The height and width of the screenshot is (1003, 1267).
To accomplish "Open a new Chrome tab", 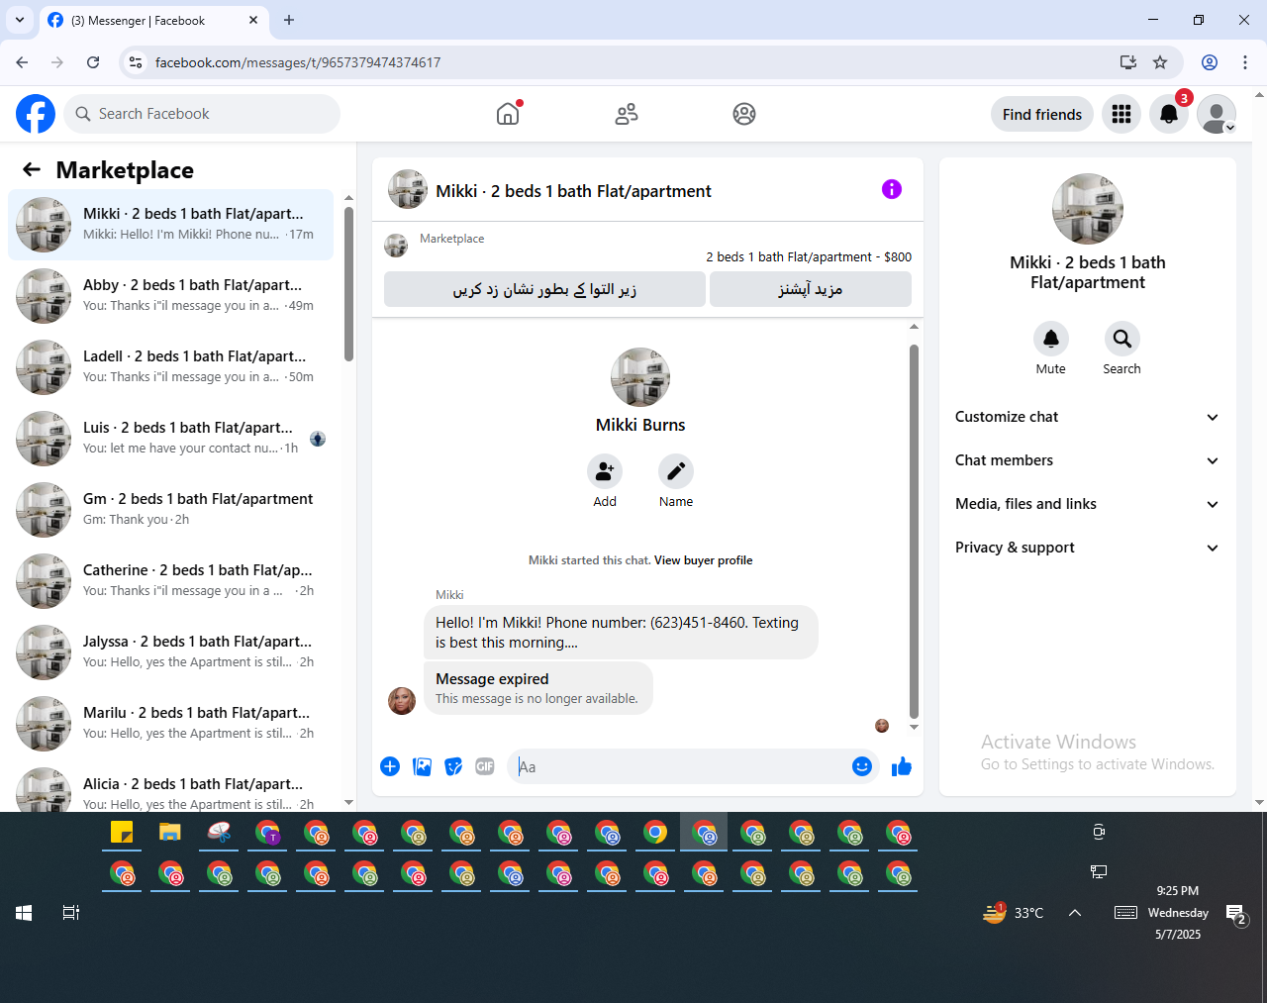I will (x=289, y=20).
